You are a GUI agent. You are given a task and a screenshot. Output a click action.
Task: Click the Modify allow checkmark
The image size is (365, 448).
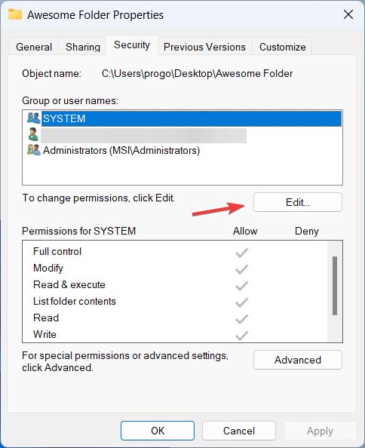(241, 268)
